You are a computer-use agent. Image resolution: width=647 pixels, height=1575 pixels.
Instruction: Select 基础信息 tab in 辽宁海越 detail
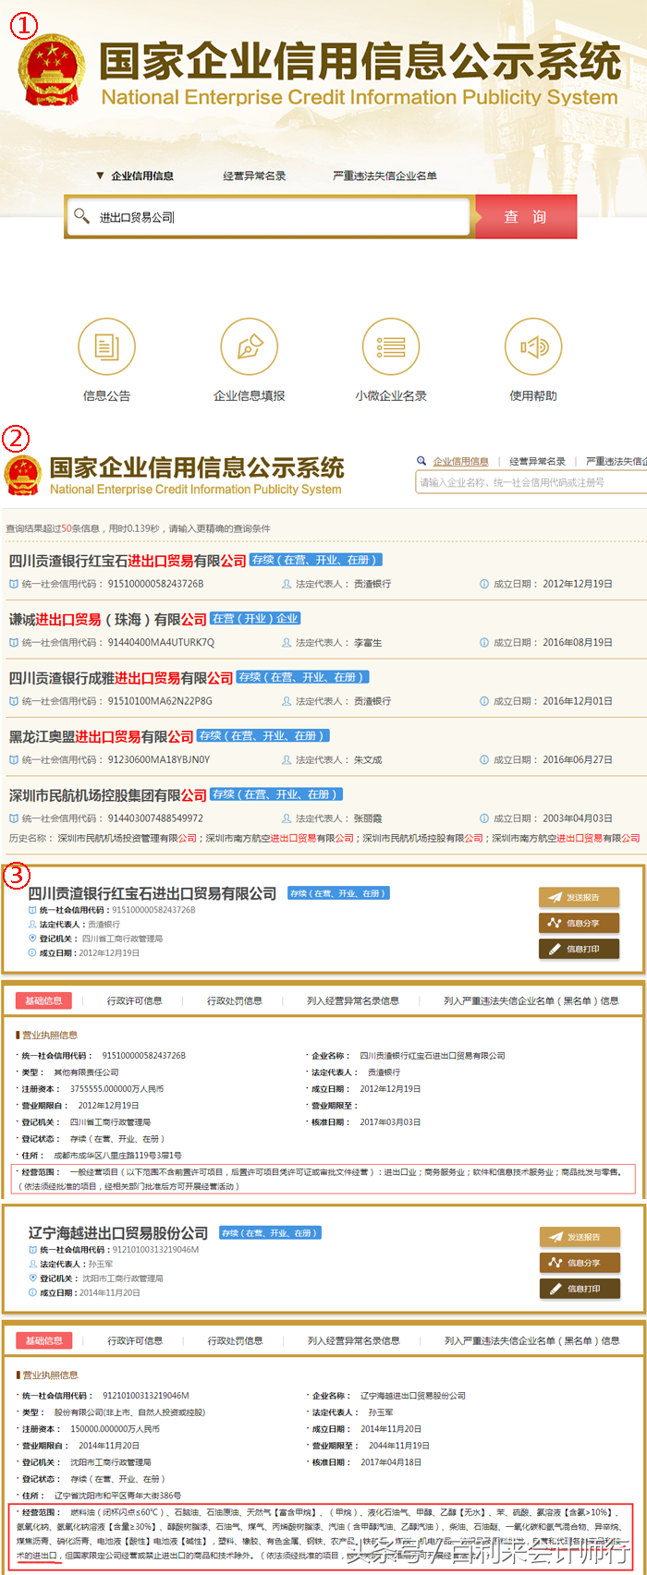tap(43, 1340)
